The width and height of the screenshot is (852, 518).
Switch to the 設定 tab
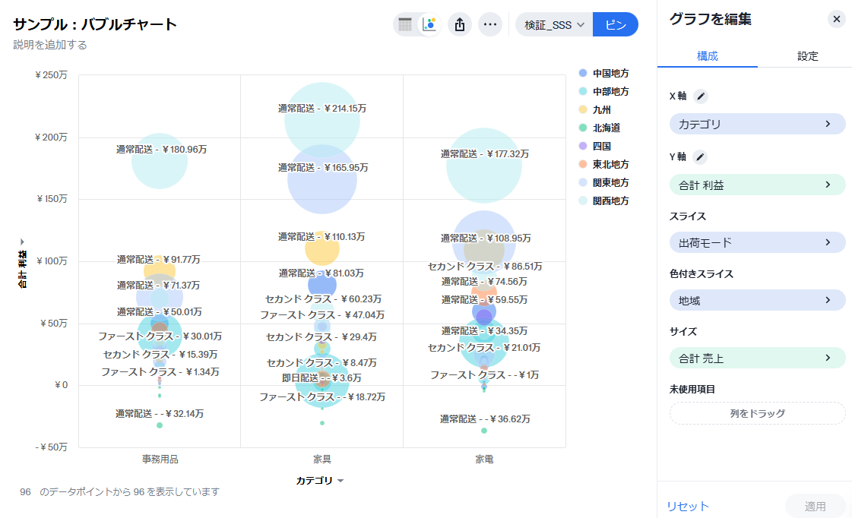807,56
